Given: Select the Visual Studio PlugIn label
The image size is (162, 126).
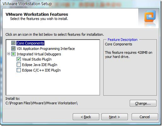Looking at the screenshot, I should [x=37, y=59].
